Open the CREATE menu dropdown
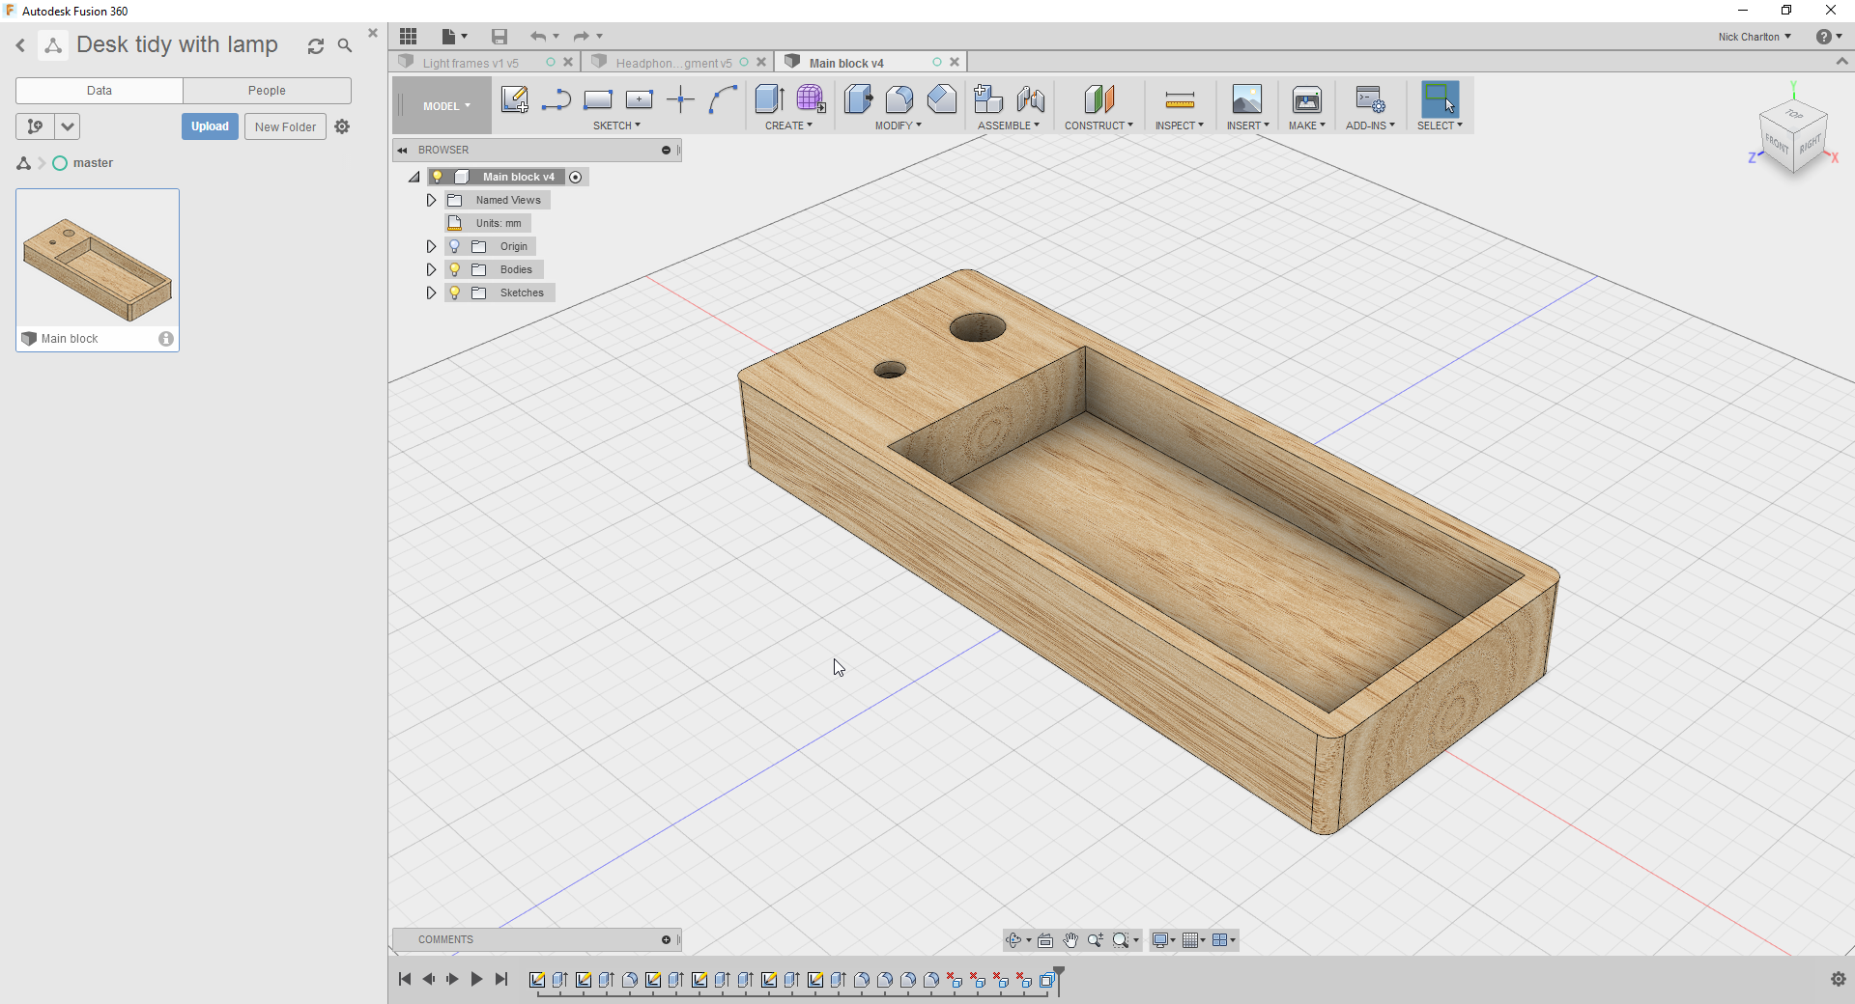Screen dimensions: 1855x1004 pos(788,125)
